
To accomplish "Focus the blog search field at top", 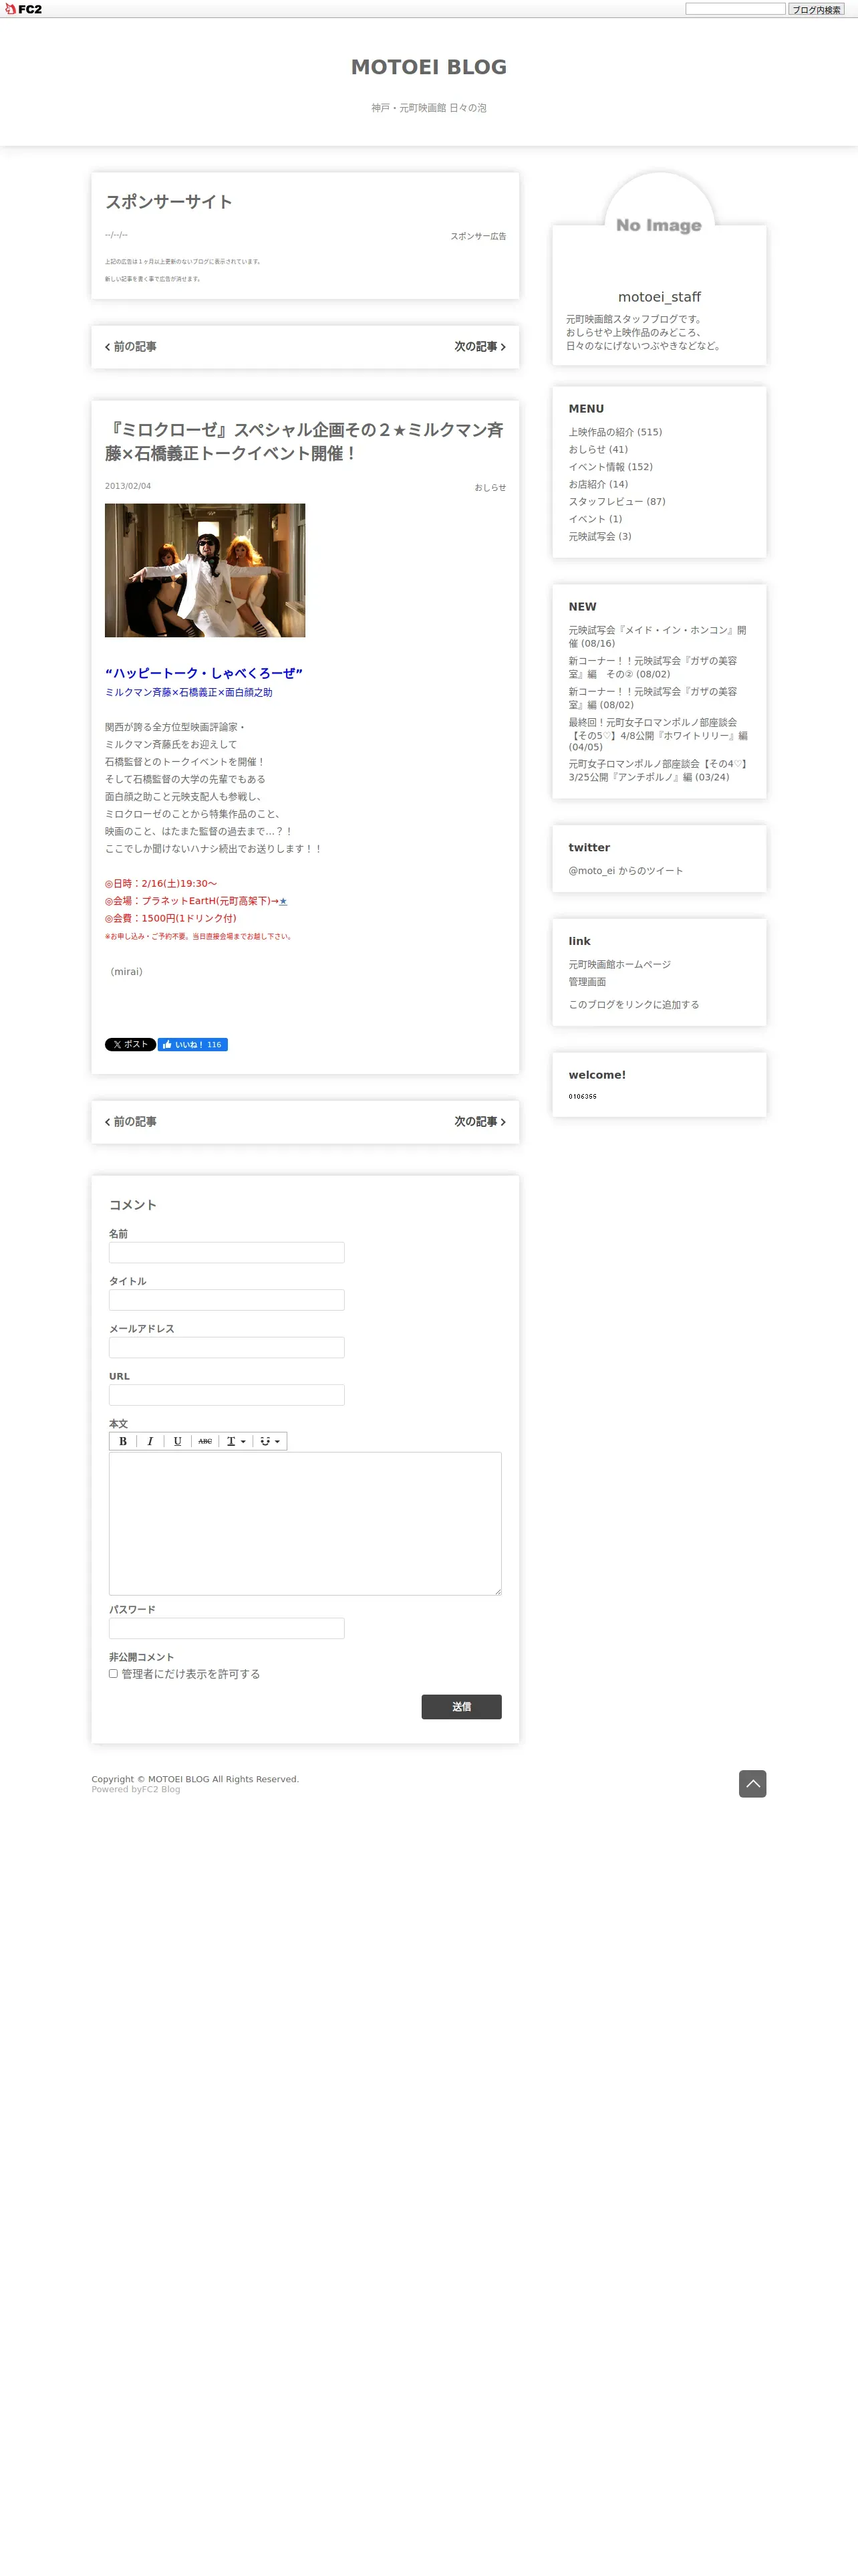I will point(735,9).
